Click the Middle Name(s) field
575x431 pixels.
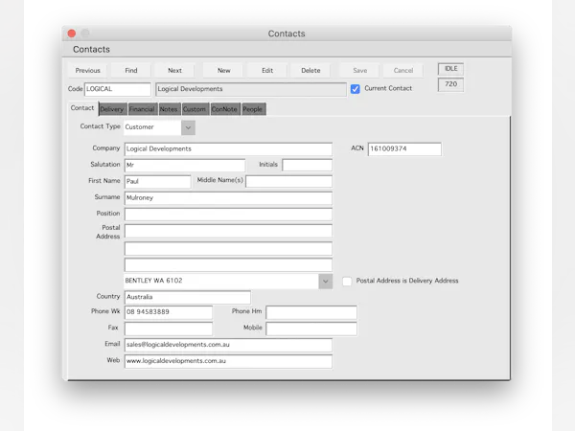tap(289, 181)
